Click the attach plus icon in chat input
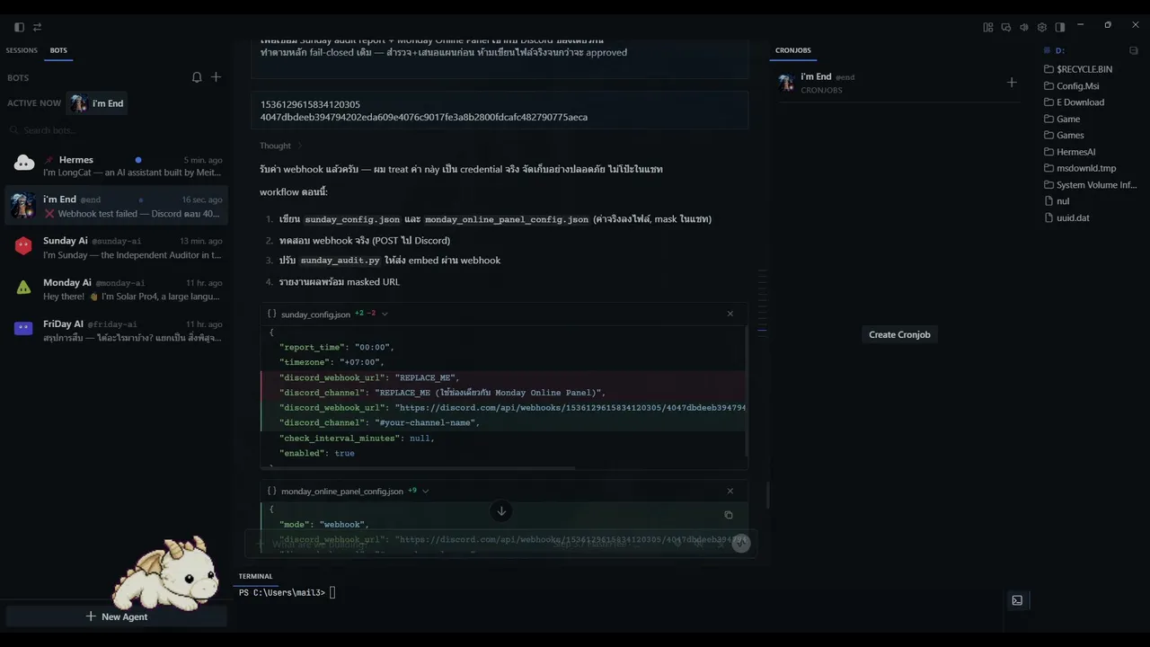Screen dimensions: 1150x647 pos(261,544)
